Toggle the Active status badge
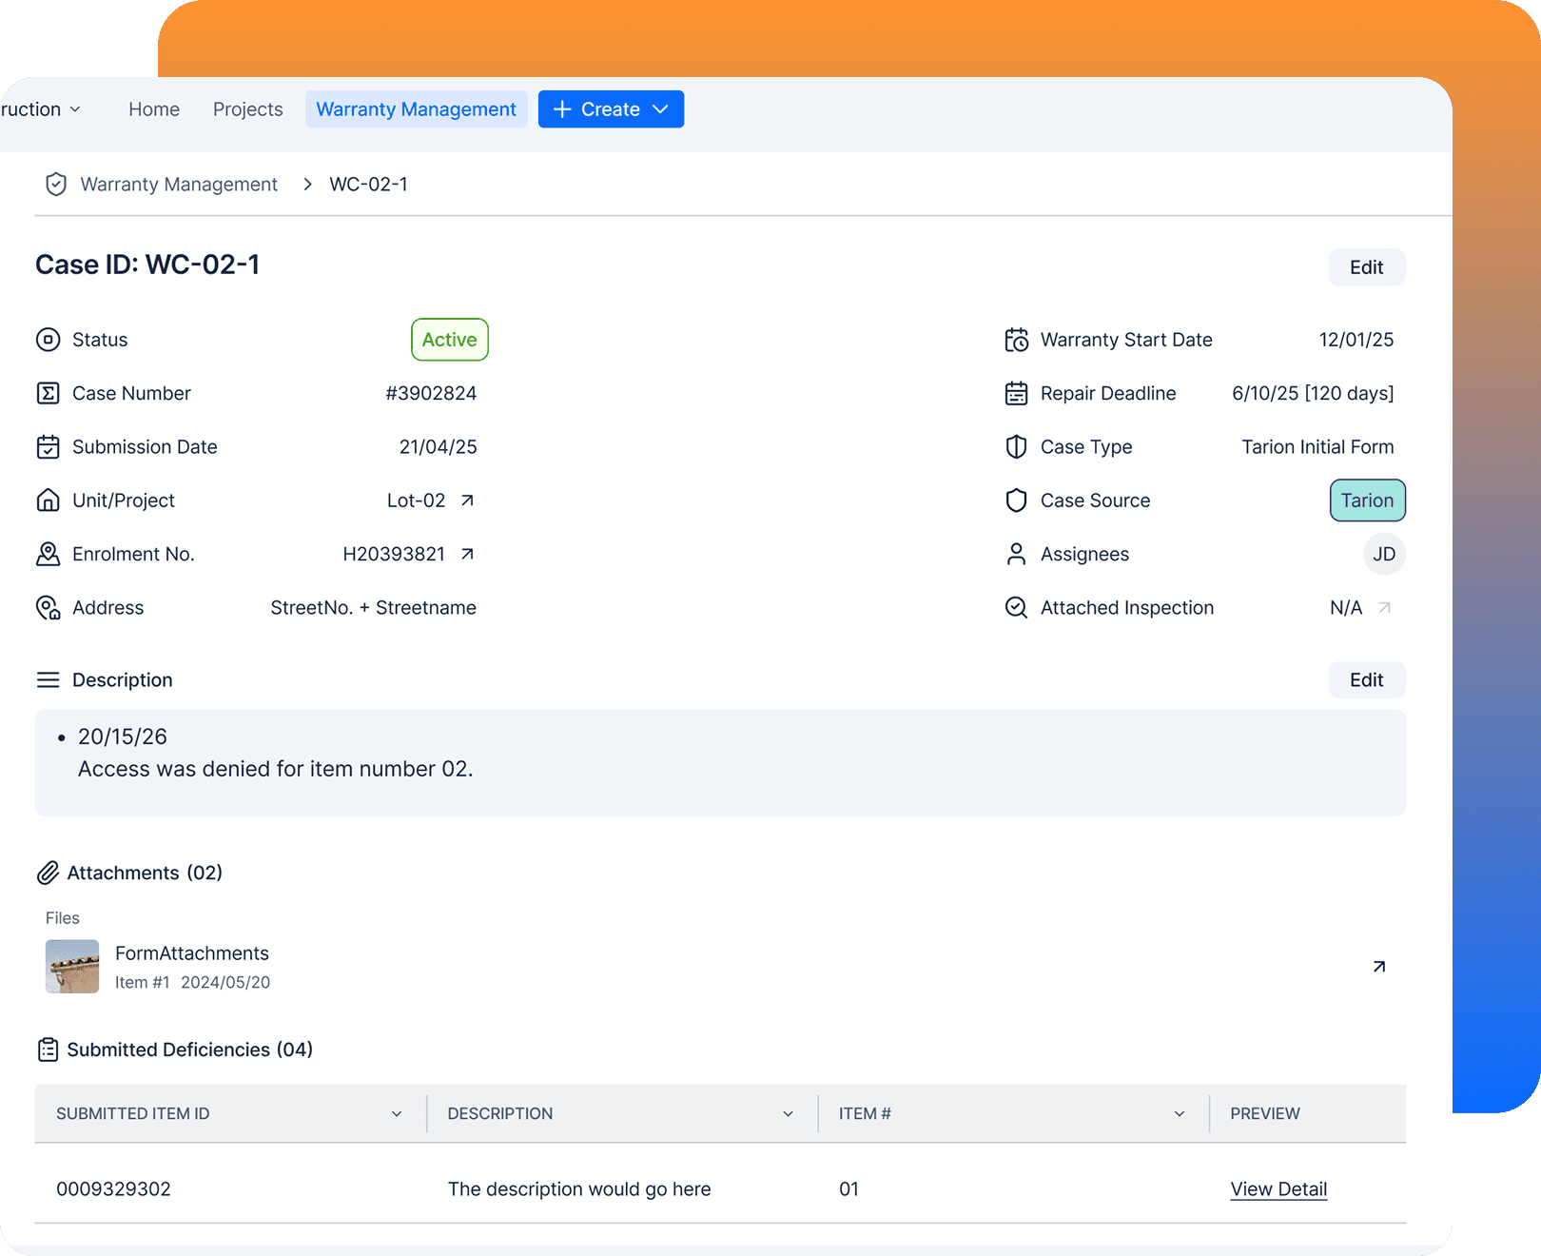The width and height of the screenshot is (1541, 1256). (449, 339)
